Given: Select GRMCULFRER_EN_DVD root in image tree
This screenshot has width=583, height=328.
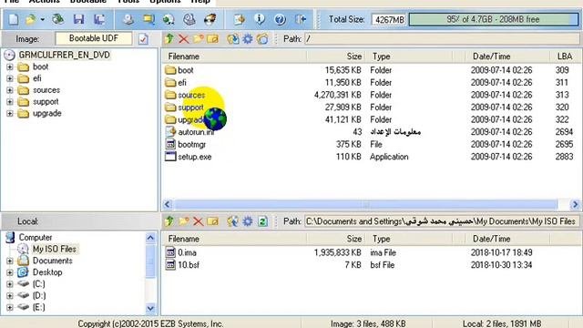Looking at the screenshot, I should pyautogui.click(x=65, y=55).
